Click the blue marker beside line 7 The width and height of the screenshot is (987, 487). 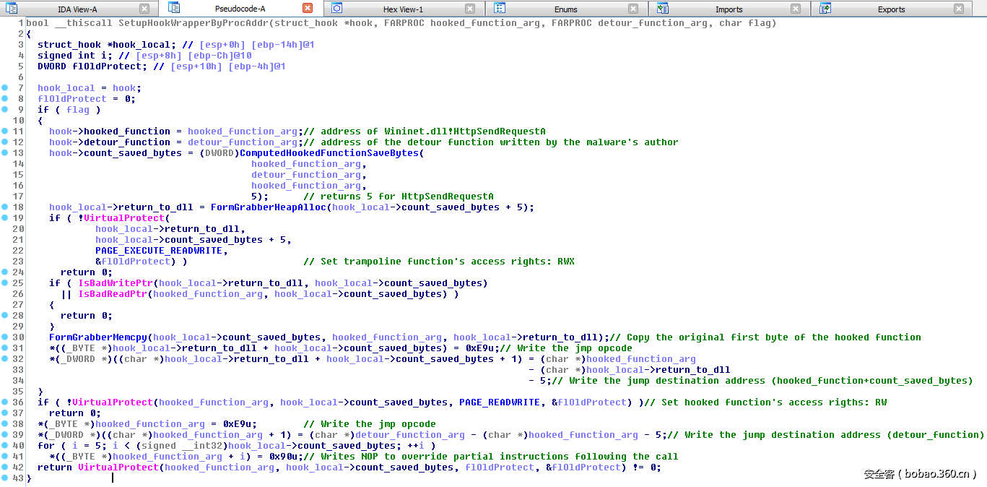(4, 87)
